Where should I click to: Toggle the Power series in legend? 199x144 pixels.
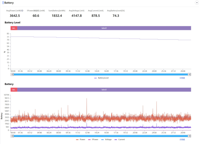click(x=81, y=140)
